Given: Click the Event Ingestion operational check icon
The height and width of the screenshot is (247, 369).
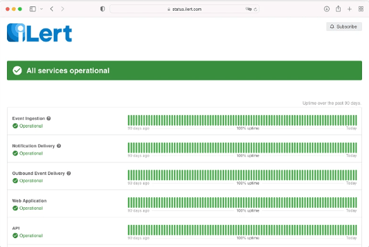Looking at the screenshot, I should 15,126.
